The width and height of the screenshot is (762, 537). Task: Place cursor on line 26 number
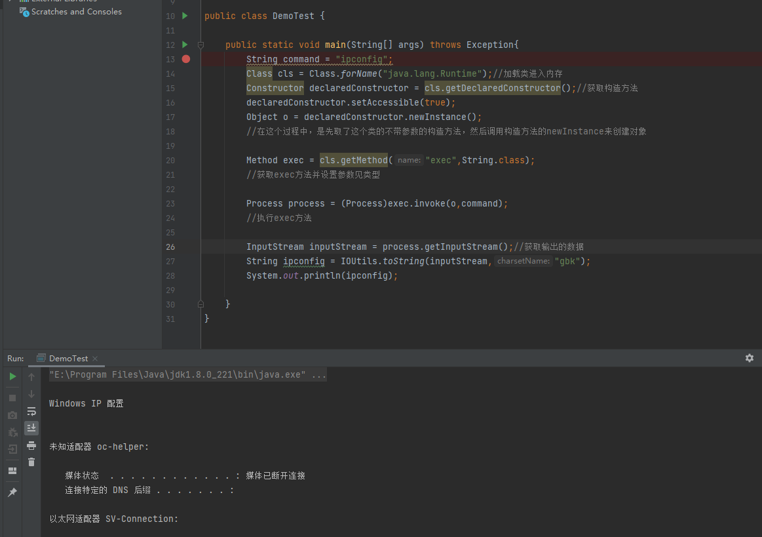[170, 247]
